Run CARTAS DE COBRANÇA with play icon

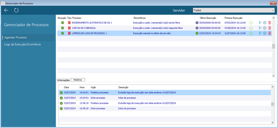click(260, 28)
